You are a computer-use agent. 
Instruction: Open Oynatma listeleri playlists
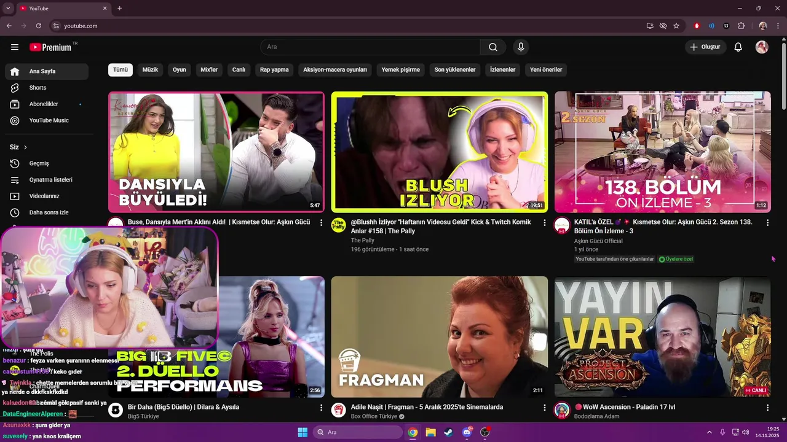(x=47, y=180)
